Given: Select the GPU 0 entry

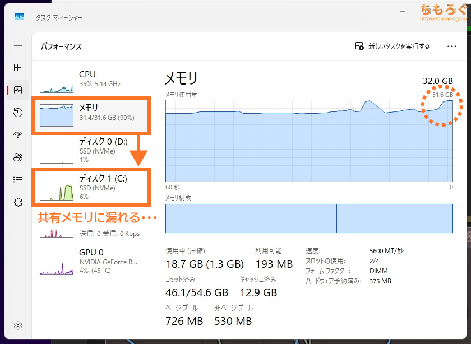Looking at the screenshot, I should coord(91,262).
